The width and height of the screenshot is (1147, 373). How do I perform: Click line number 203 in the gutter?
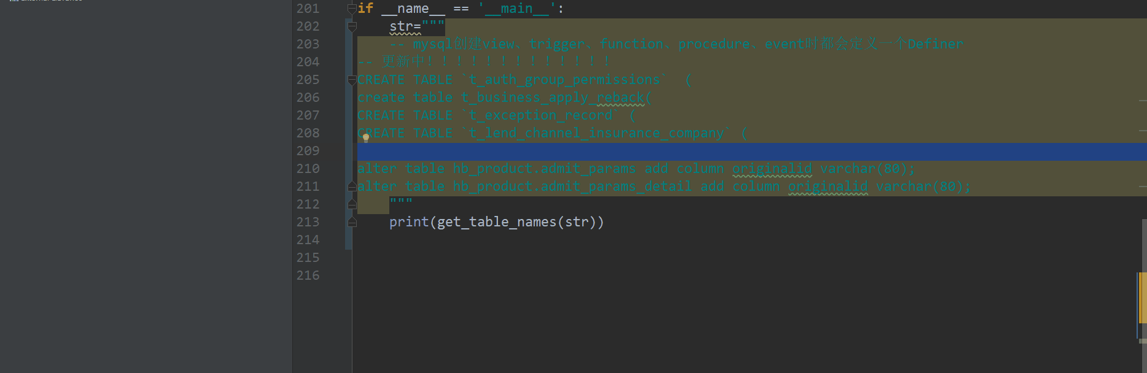(x=308, y=44)
